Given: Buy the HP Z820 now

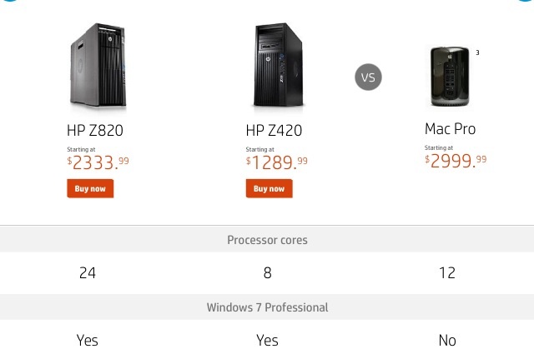Looking at the screenshot, I should click(x=90, y=188).
